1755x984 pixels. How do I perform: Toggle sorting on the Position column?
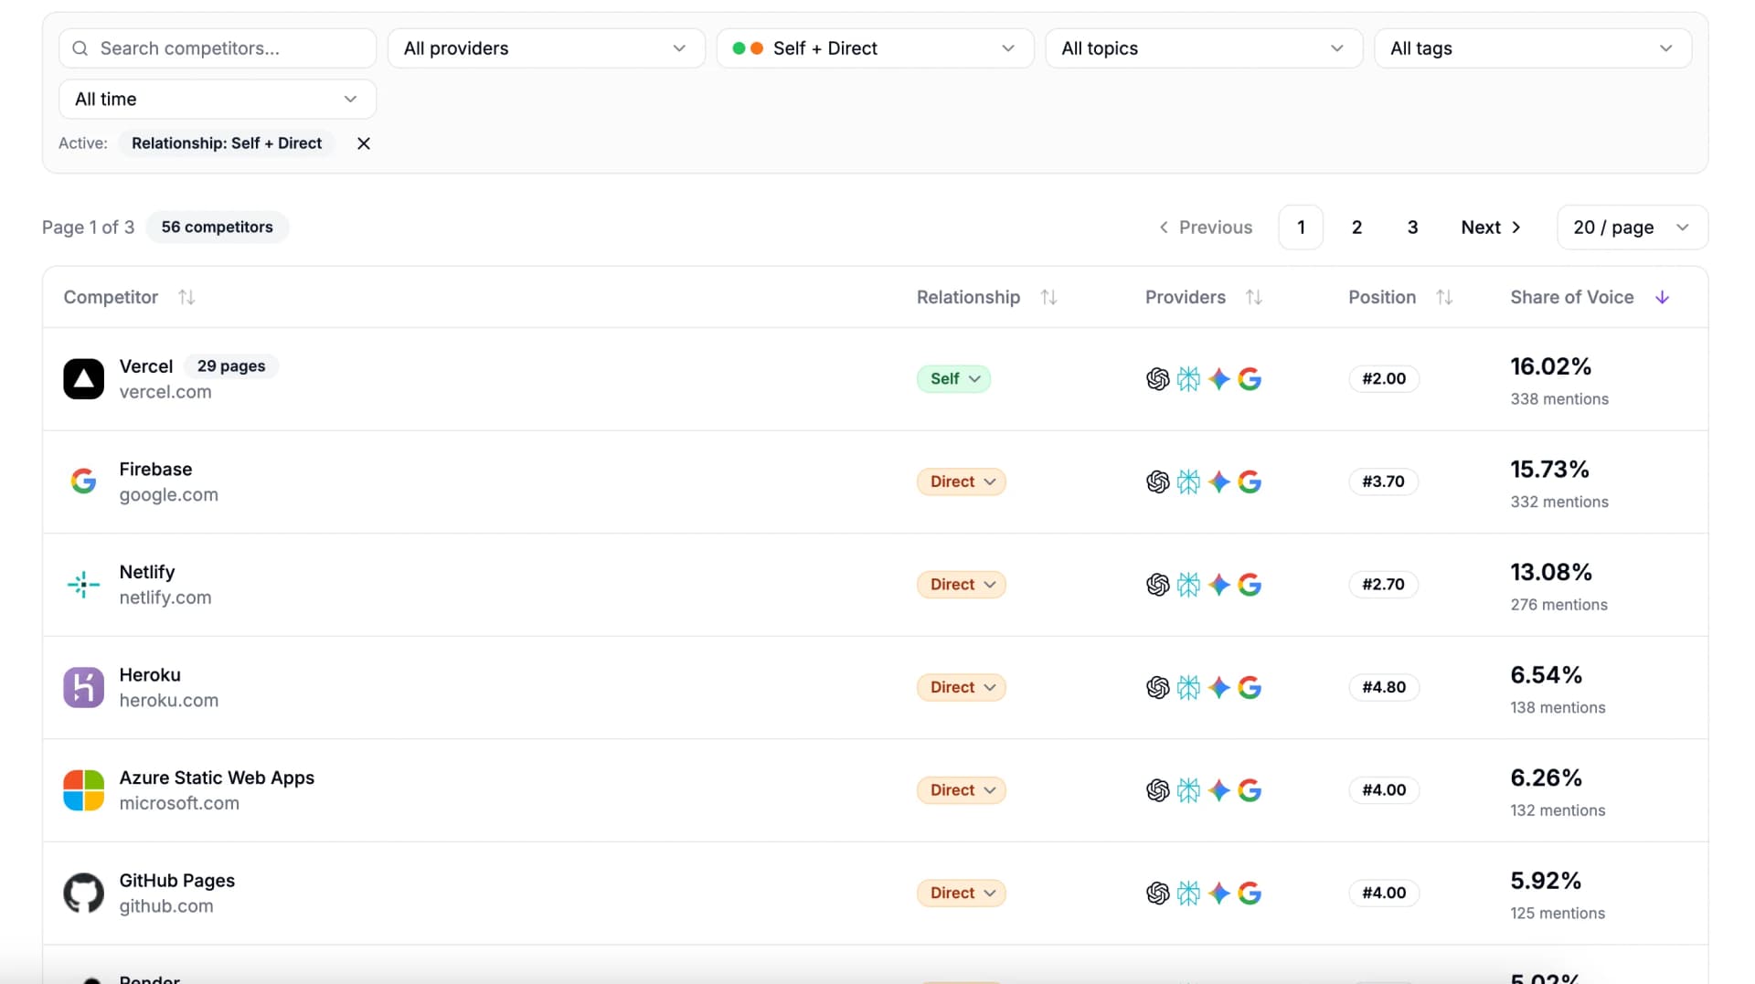point(1444,296)
